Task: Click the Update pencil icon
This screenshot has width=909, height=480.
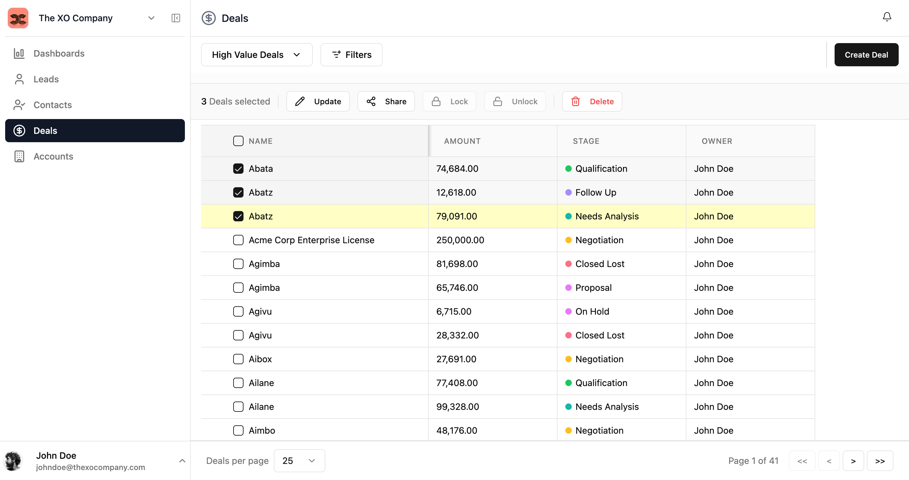Action: (300, 101)
